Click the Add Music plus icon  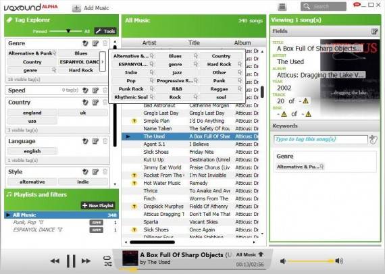click(76, 8)
